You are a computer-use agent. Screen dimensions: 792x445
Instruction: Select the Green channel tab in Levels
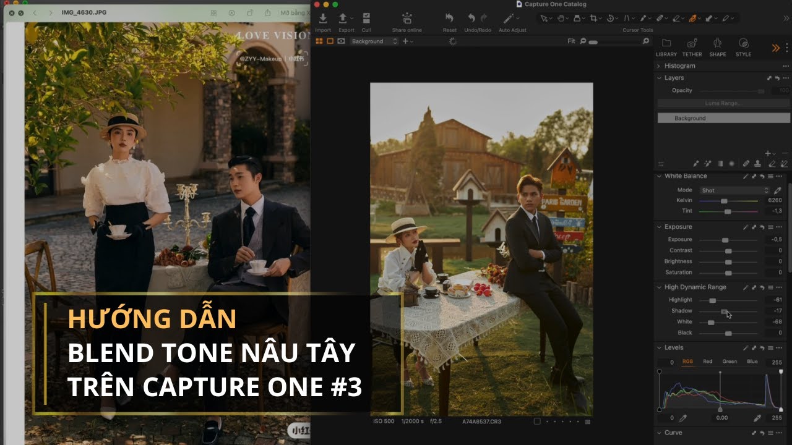point(730,362)
